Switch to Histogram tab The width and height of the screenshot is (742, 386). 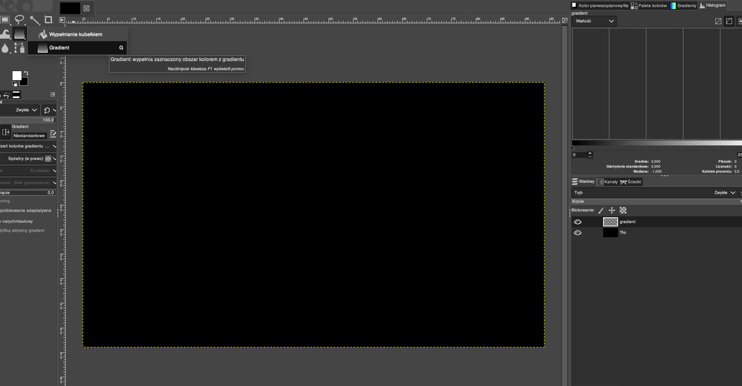pyautogui.click(x=713, y=5)
